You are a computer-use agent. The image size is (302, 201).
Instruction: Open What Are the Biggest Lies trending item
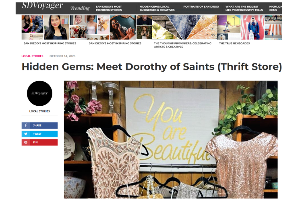[244, 8]
